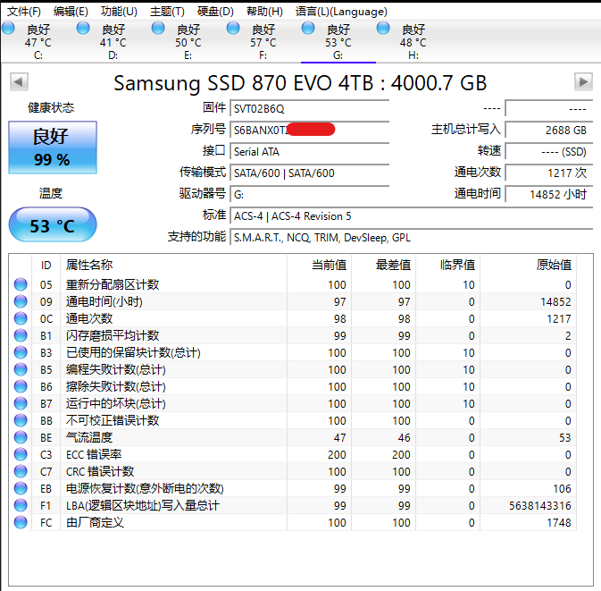Select drive C: status circle at 47 °C

coord(8,28)
